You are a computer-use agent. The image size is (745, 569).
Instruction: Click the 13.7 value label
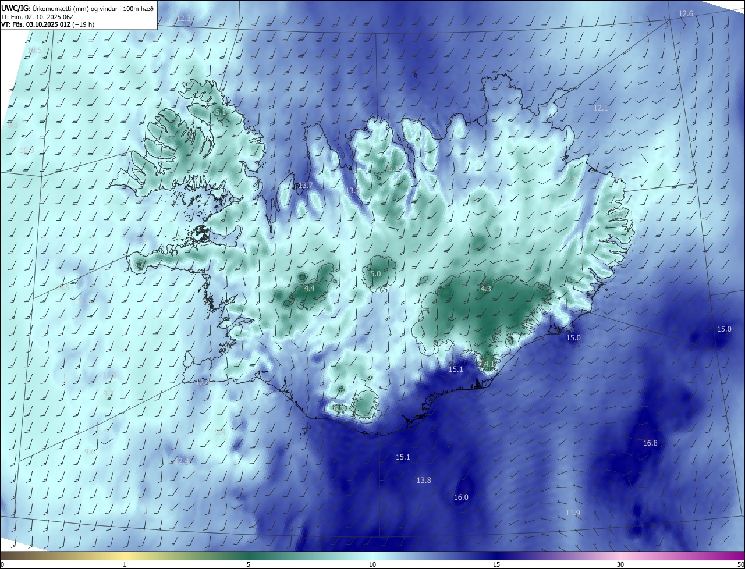(306, 186)
